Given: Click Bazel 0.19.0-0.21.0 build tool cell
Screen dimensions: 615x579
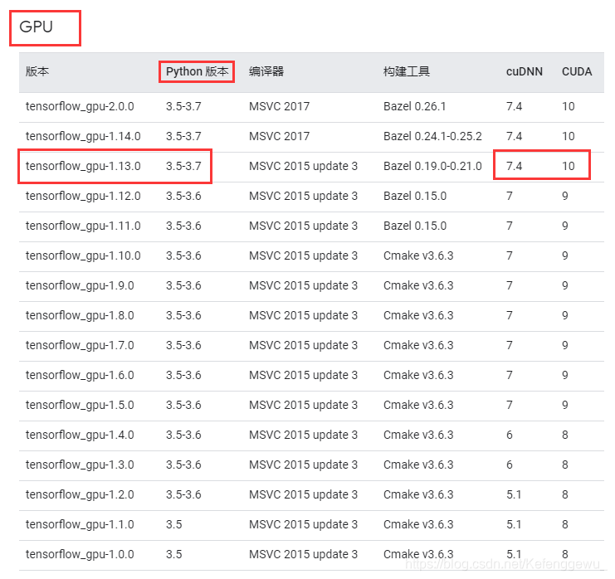Looking at the screenshot, I should click(432, 166).
